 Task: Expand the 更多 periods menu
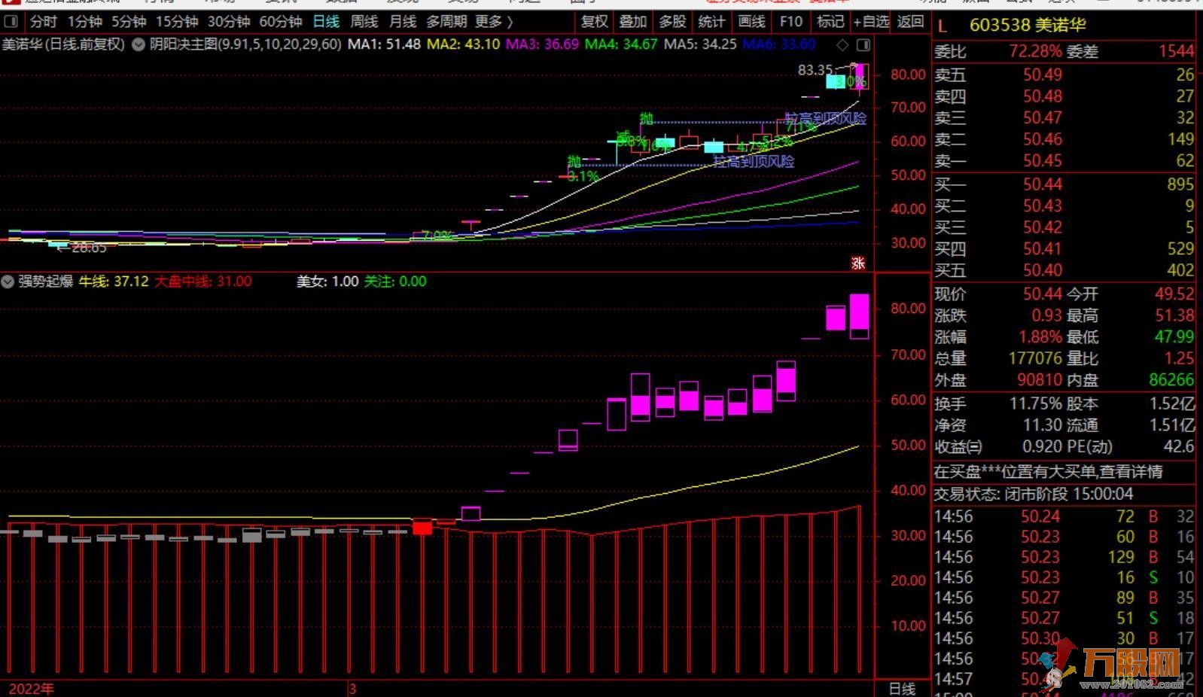point(494,22)
